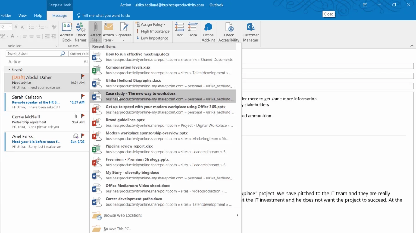Open the View tab
Screen dimensions: 416x233
(x=22, y=16)
